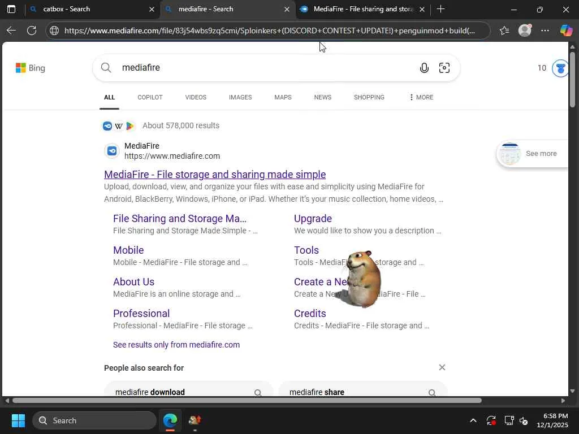Open MediaFire - File storage and sharing link
The height and width of the screenshot is (434, 579).
[215, 174]
